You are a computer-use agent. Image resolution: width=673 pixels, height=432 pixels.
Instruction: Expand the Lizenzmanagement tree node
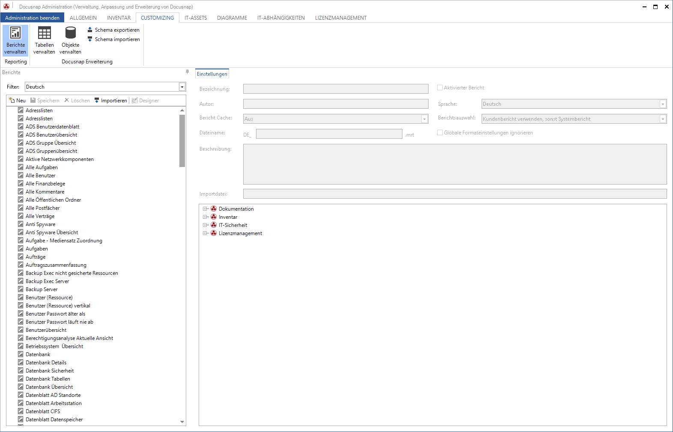coord(205,233)
